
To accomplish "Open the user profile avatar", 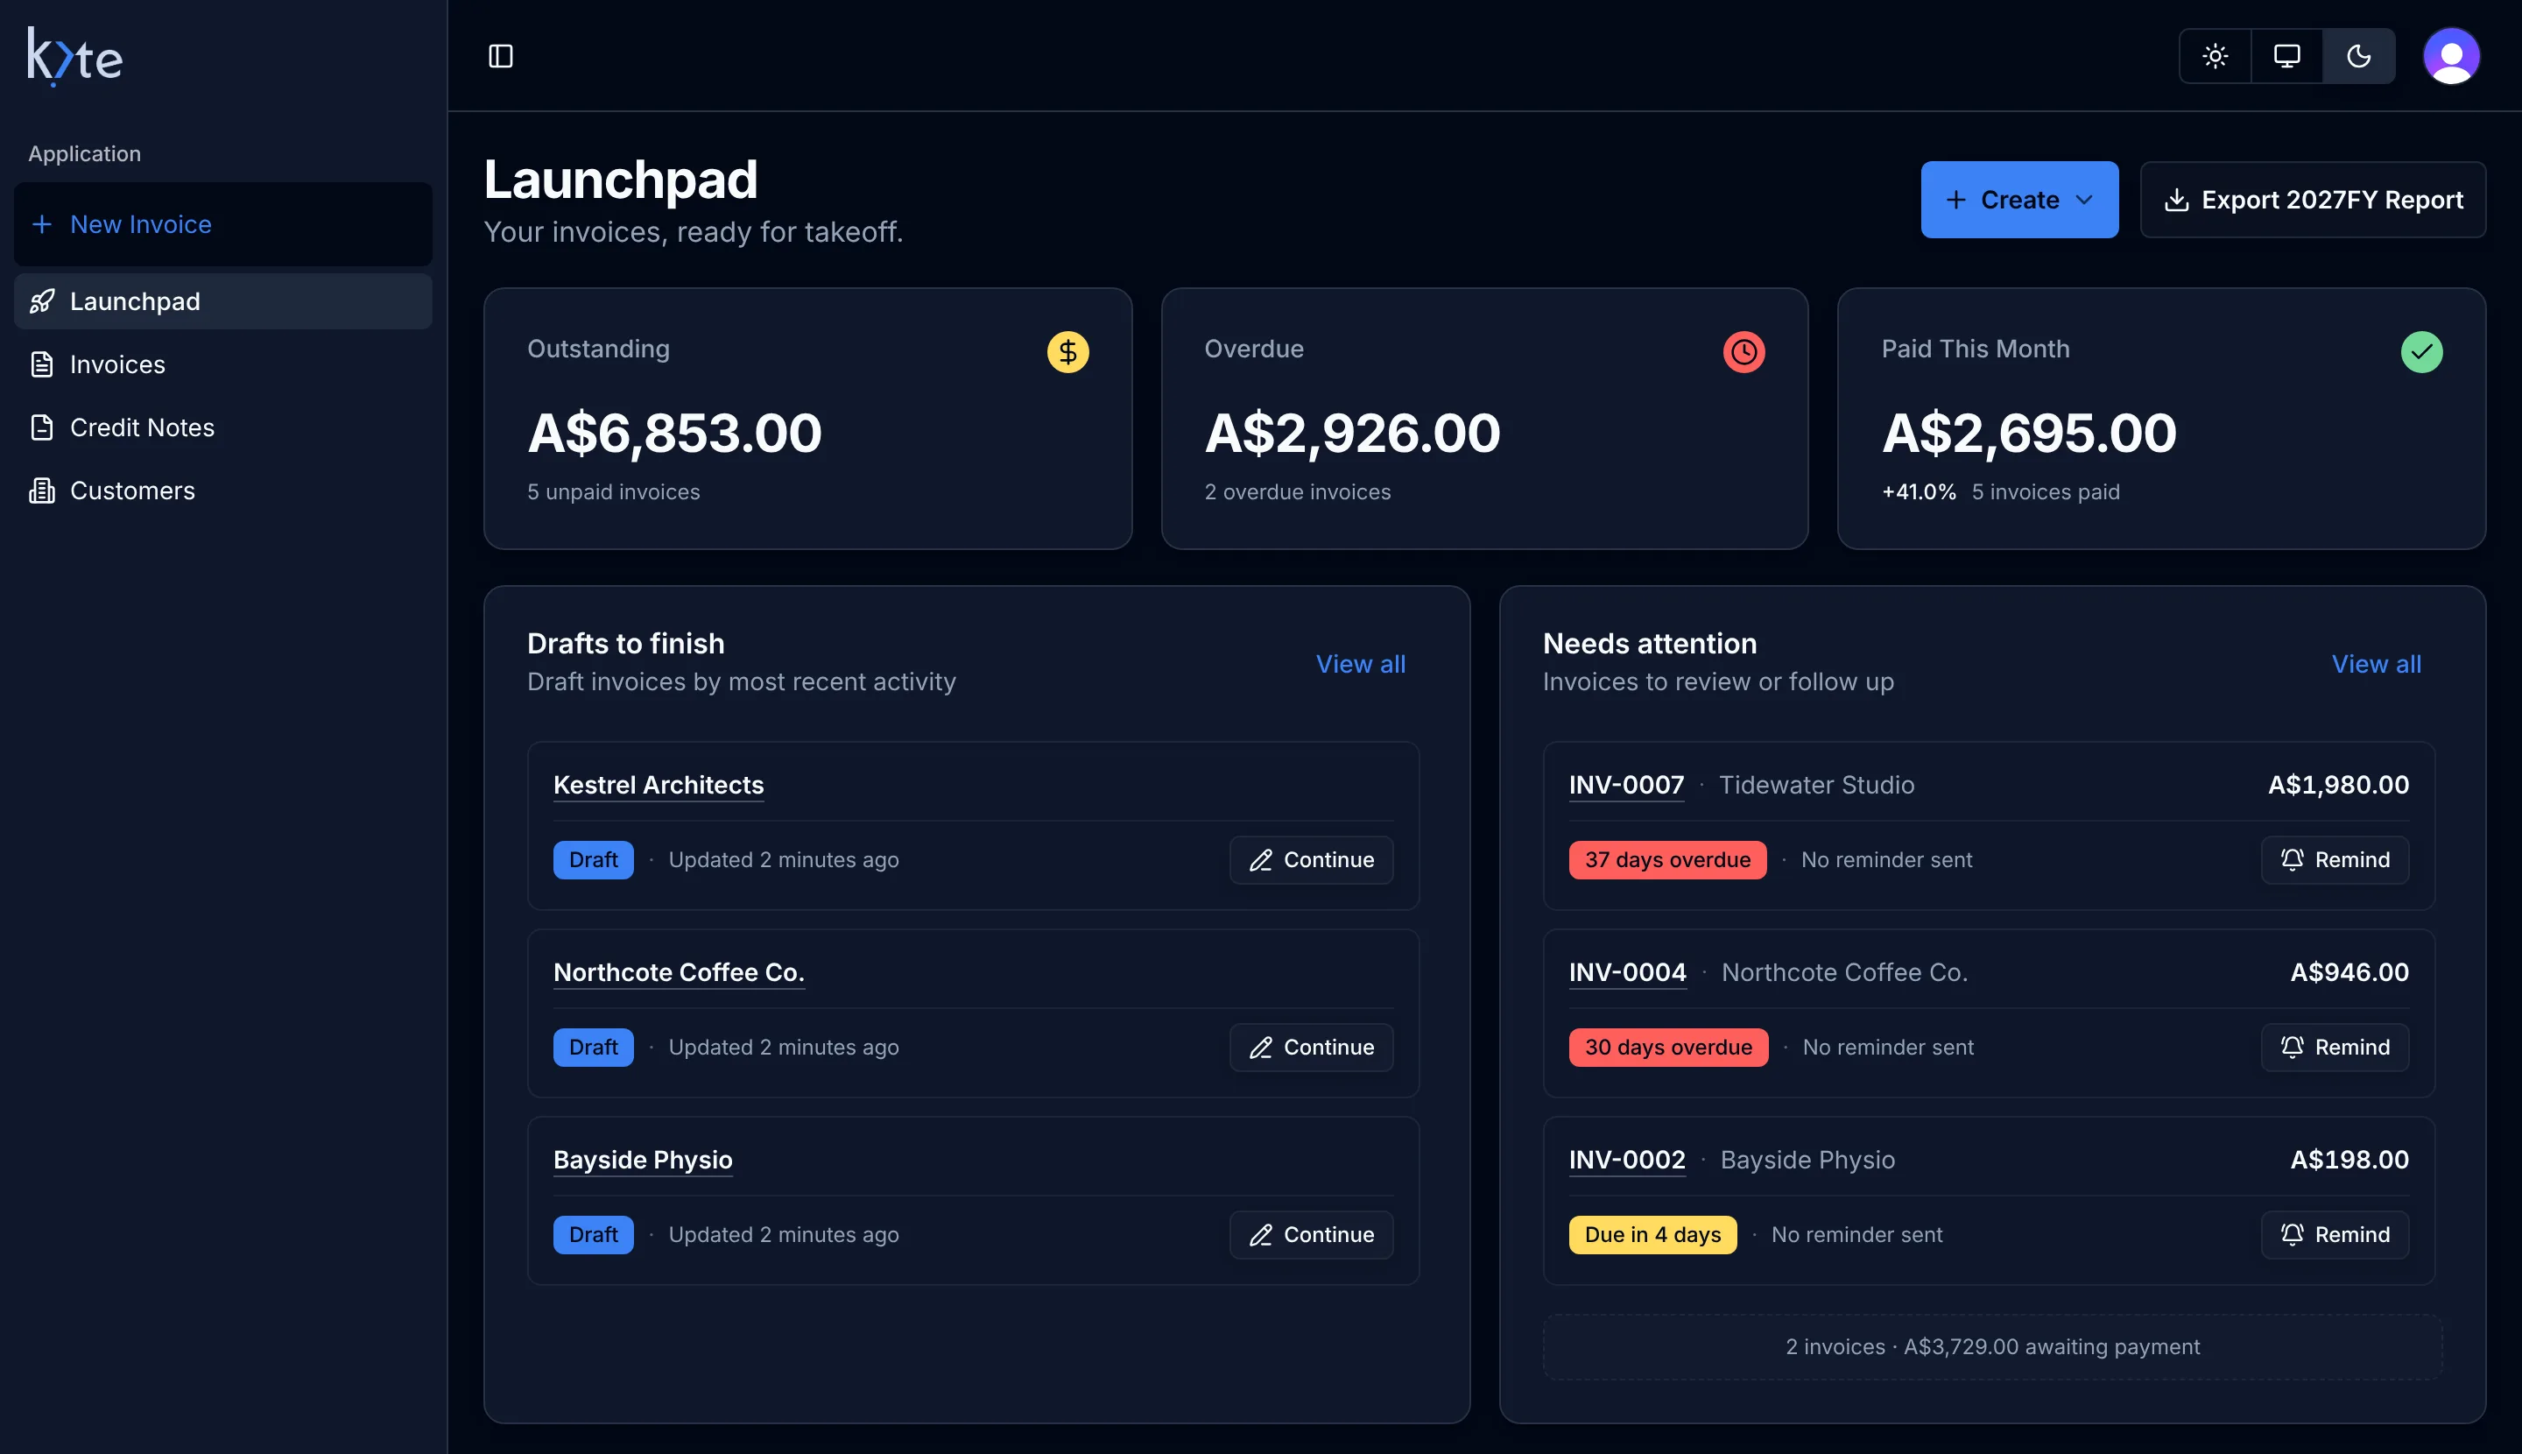I will pos(2451,56).
